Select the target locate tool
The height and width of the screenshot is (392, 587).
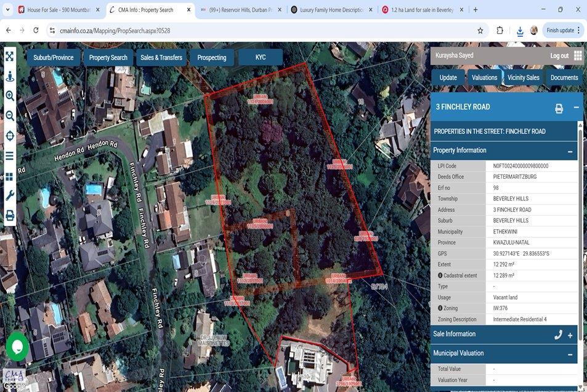9,135
